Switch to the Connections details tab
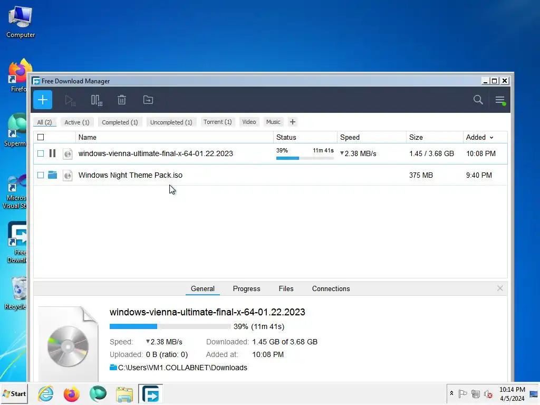 click(331, 288)
